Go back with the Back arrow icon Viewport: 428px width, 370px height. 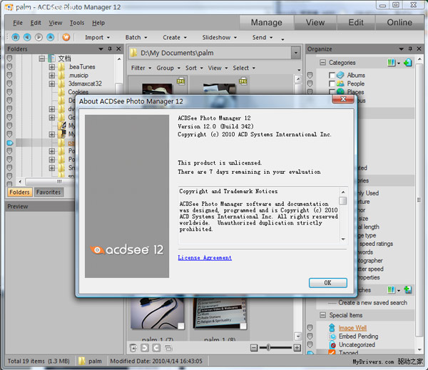click(27, 37)
